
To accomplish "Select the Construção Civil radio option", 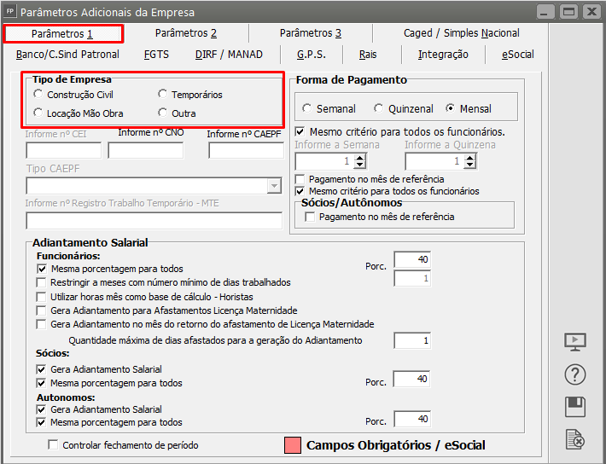I will pyautogui.click(x=38, y=95).
